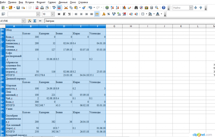Click the Sum sigma icon
215x137 pixels.
[x=35, y=21]
